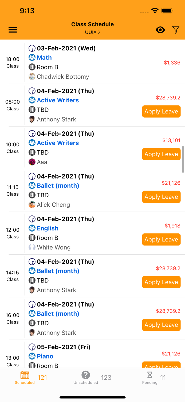Screen dimensions: 185x402
Task: Apply leave for 12:00 English class
Action: (161, 240)
